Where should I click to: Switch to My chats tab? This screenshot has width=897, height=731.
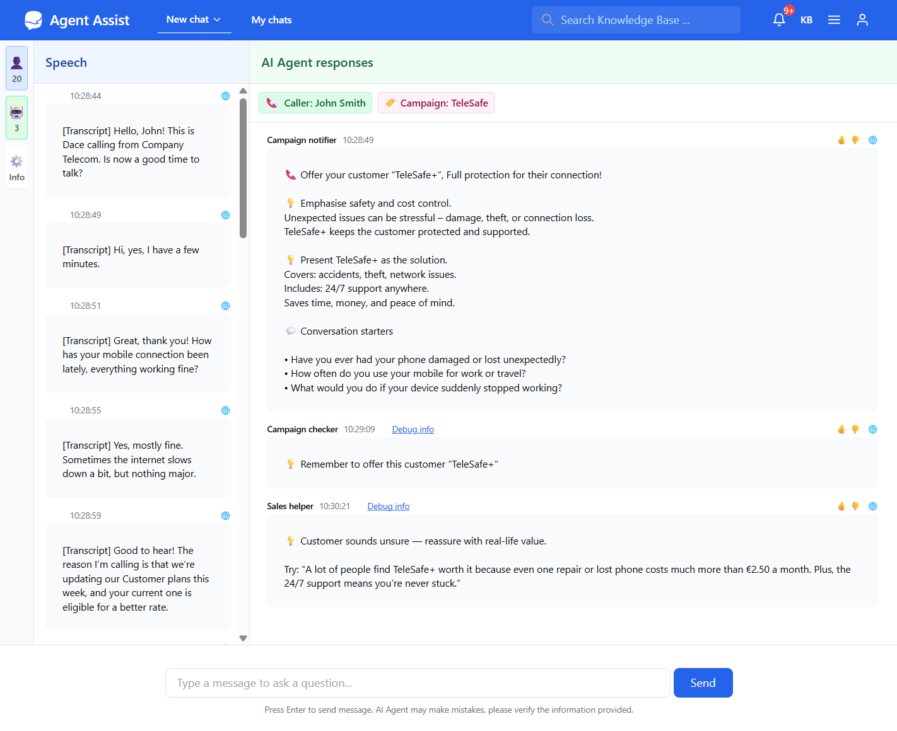coord(271,20)
